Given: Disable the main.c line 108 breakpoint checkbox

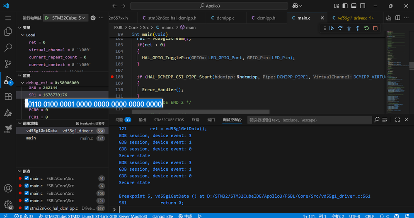Looking at the screenshot, I should pyautogui.click(x=27, y=194).
